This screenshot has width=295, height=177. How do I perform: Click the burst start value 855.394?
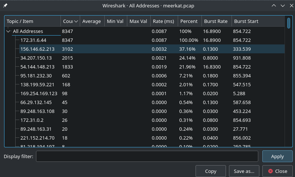[x=242, y=76]
